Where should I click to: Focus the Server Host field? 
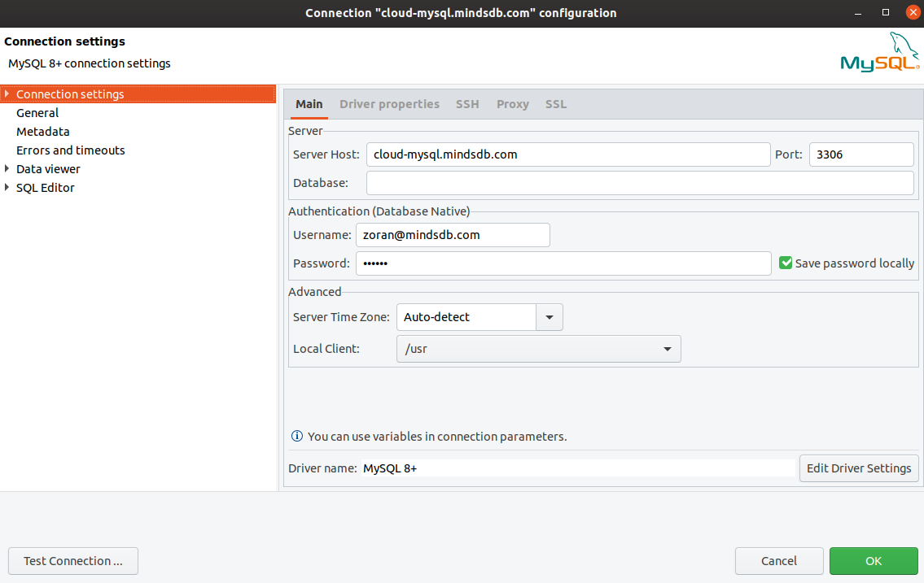coord(568,154)
